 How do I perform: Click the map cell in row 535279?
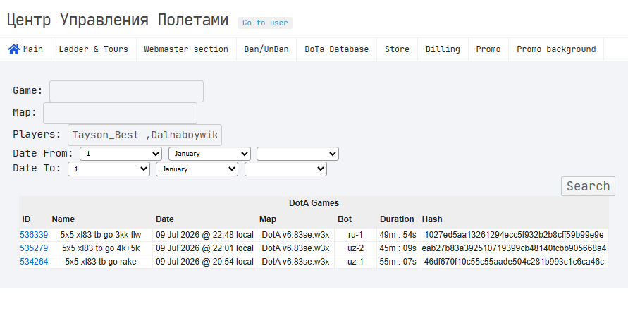point(295,248)
